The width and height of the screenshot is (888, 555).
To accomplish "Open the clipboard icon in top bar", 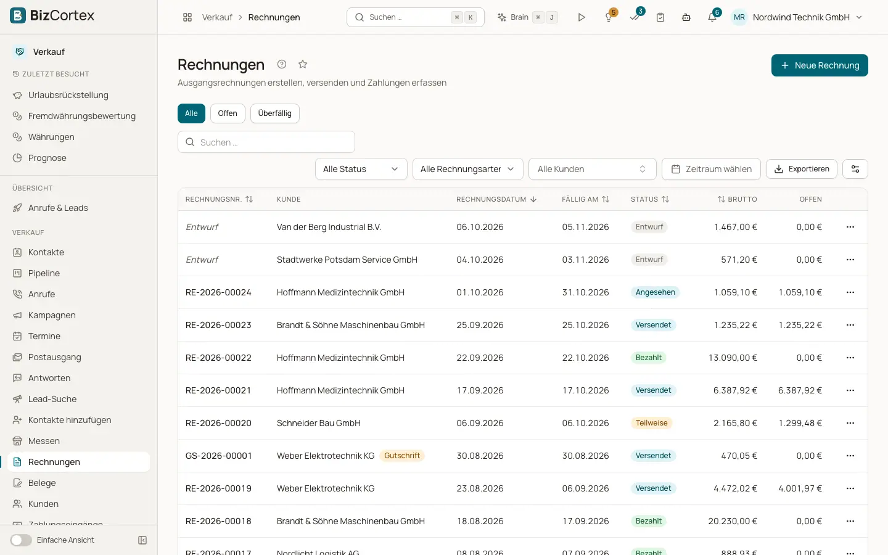I will pyautogui.click(x=660, y=17).
